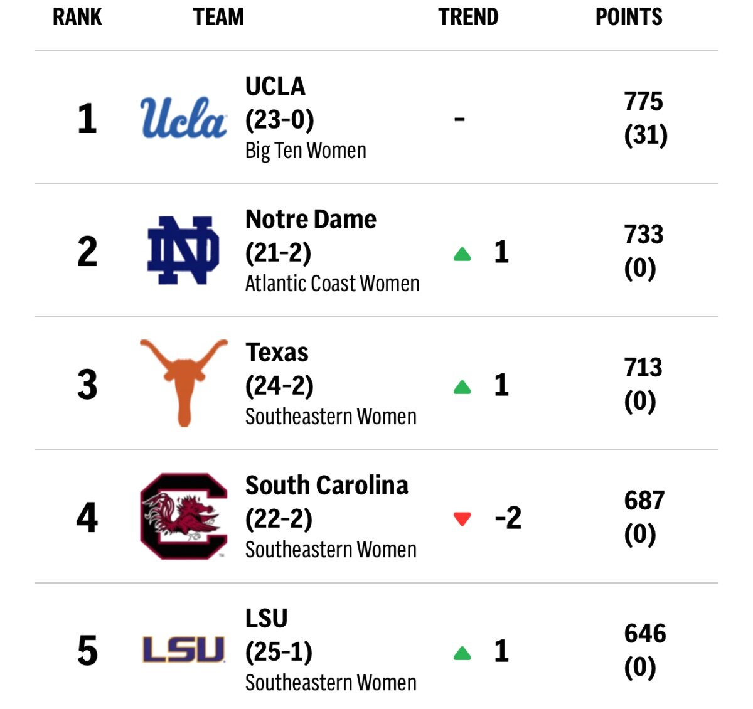This screenshot has width=753, height=709.
Task: Click the Texas Longhorns logo
Action: point(183,383)
